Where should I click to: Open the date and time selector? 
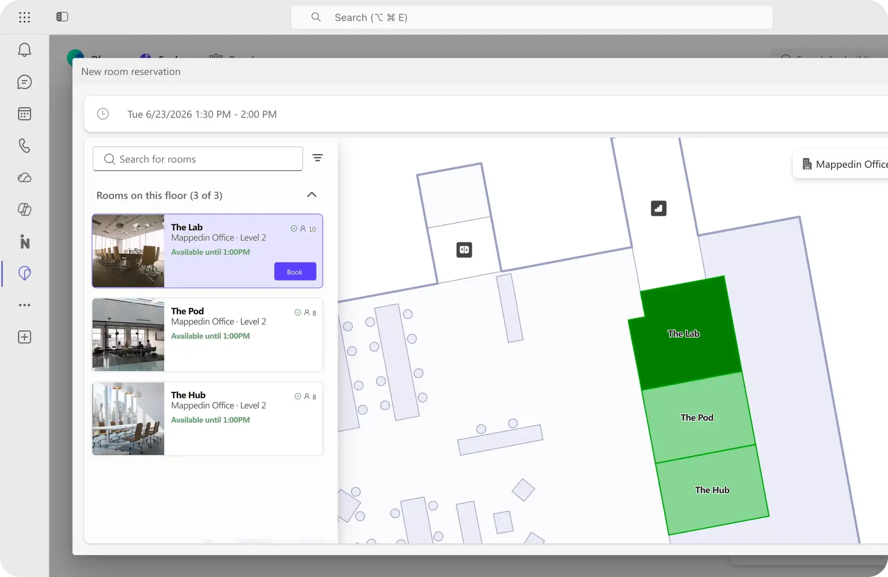point(486,114)
